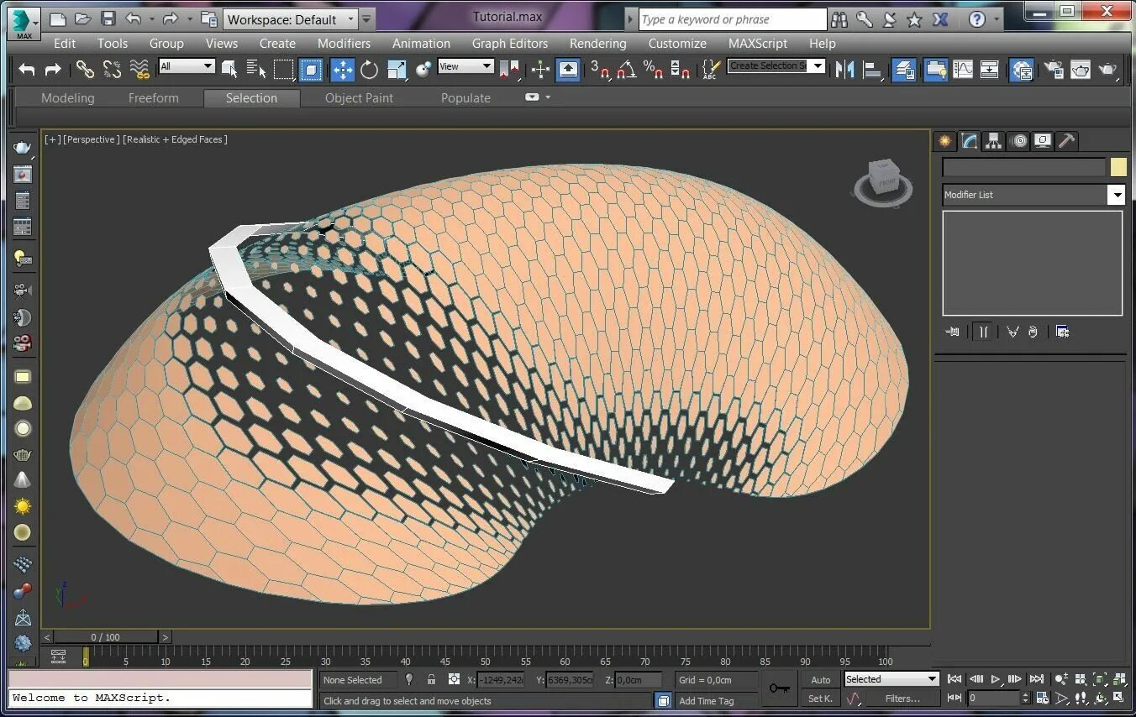The height and width of the screenshot is (717, 1136).
Task: Open the Utilities hammer panel tab
Action: pyautogui.click(x=1066, y=141)
